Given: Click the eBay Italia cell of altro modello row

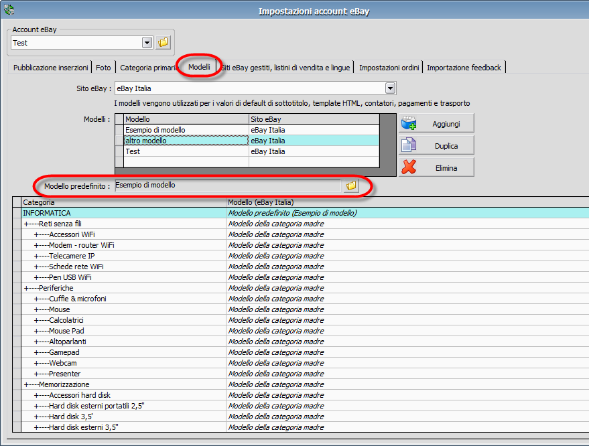Looking at the screenshot, I should tap(314, 141).
